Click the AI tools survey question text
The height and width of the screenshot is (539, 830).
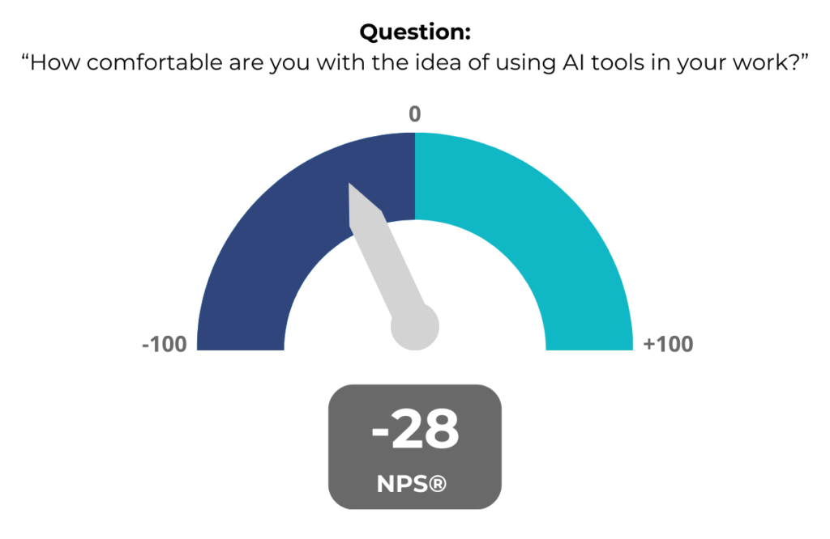[x=415, y=62]
